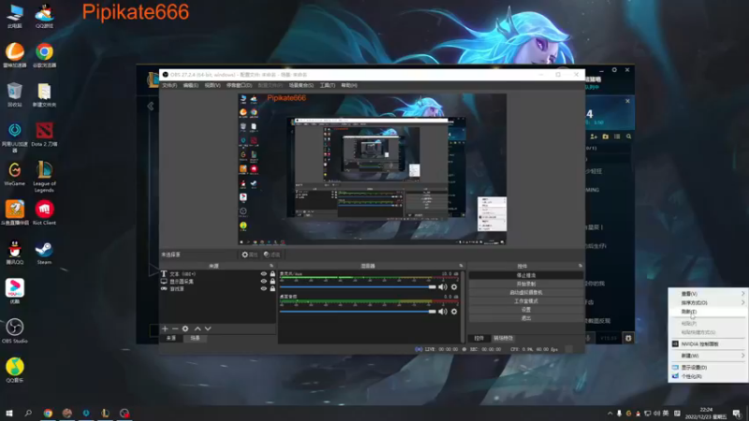This screenshot has height=421, width=749.
Task: Open the 工具(T) menu in OBS
Action: click(327, 85)
